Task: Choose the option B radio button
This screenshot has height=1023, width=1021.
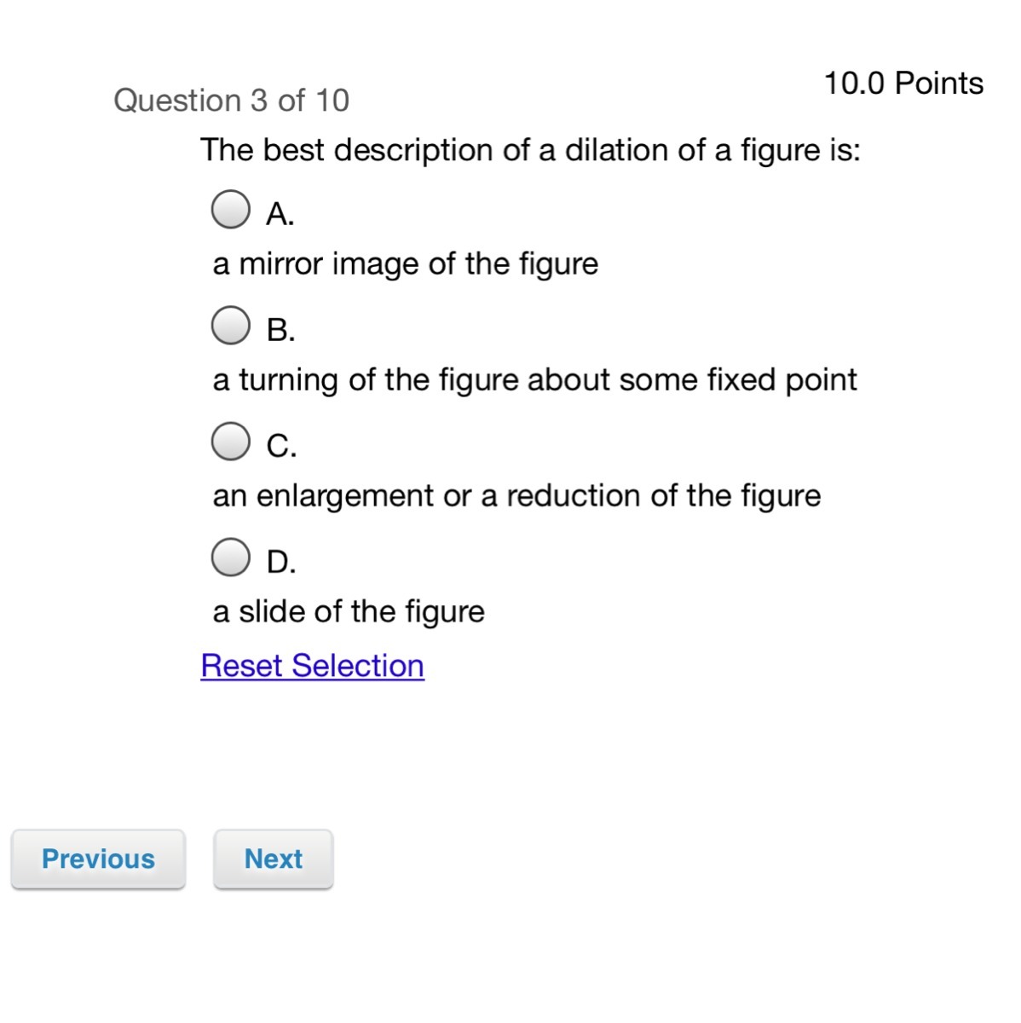Action: (x=230, y=326)
